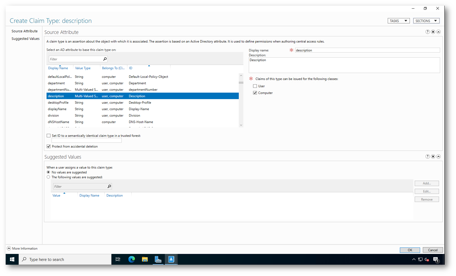The width and height of the screenshot is (456, 276).
Task: Enable the User class checkbox
Action: pyautogui.click(x=255, y=86)
